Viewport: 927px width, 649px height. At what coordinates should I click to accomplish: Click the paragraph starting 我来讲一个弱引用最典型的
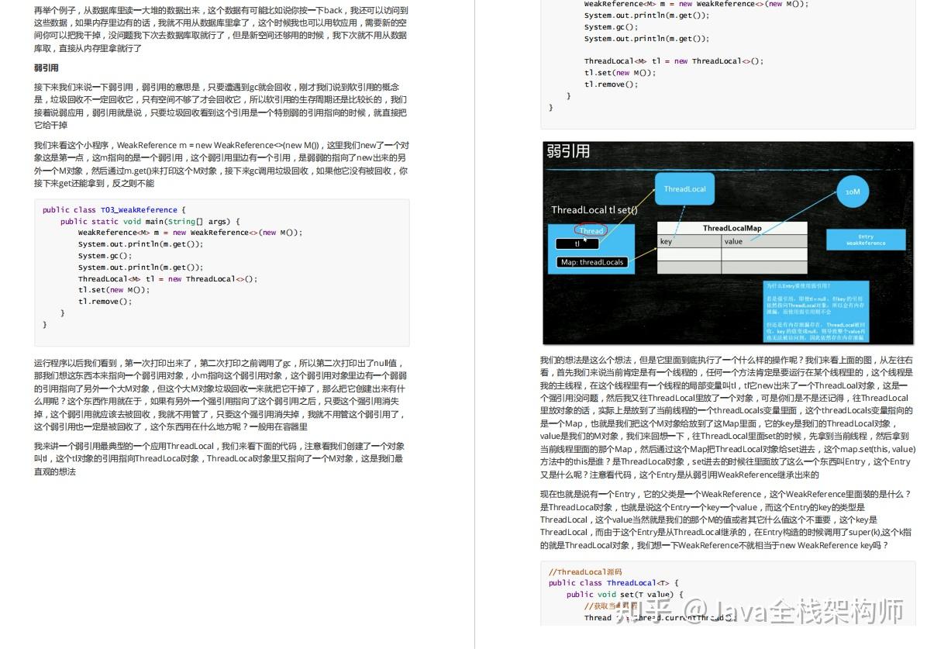pyautogui.click(x=221, y=458)
